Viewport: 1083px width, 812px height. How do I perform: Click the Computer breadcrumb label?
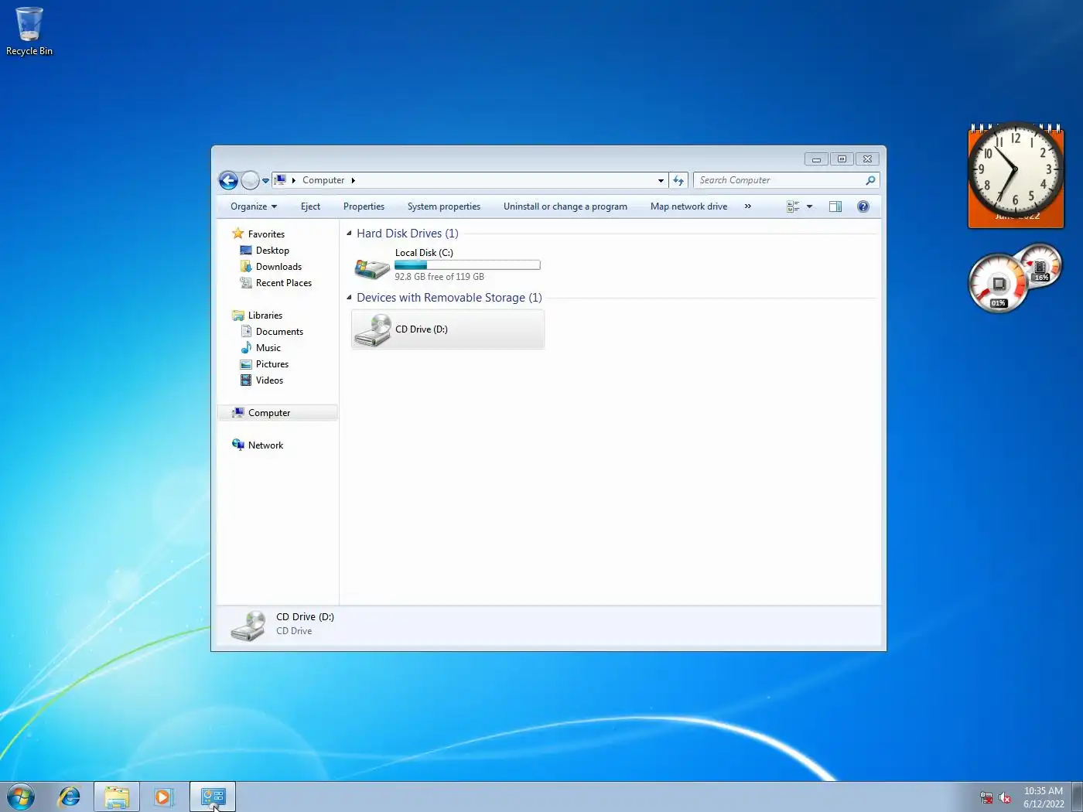pos(323,180)
